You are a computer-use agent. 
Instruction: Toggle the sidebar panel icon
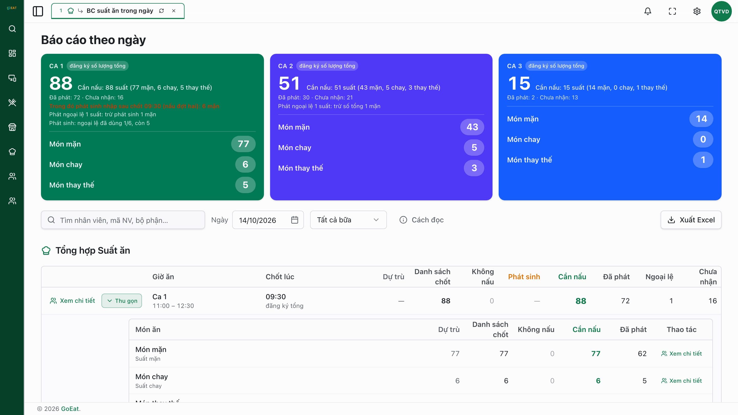(x=38, y=11)
